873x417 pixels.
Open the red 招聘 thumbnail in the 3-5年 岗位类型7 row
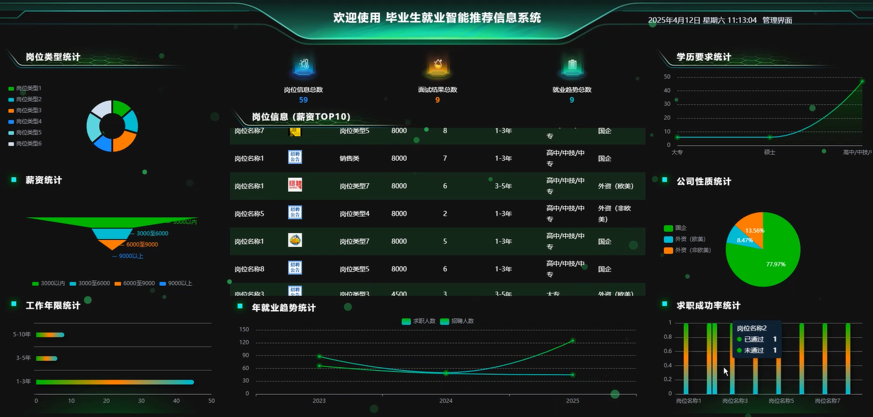tap(295, 186)
